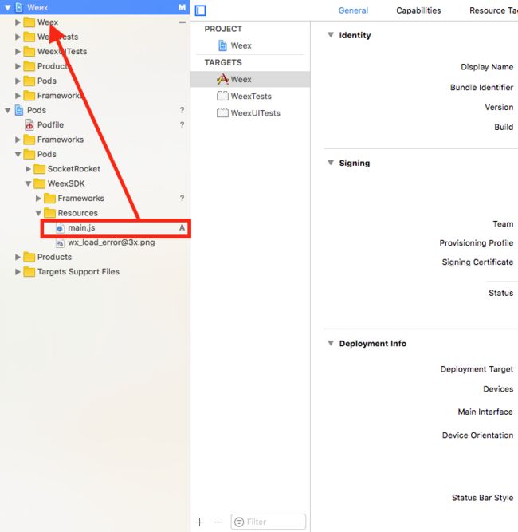
Task: Click the Provisioning Profile label
Action: tap(477, 243)
